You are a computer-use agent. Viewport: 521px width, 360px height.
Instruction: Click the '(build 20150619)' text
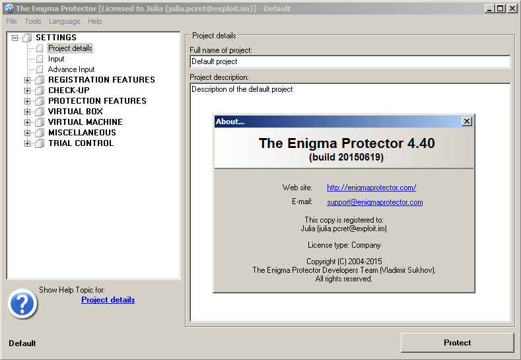pyautogui.click(x=346, y=157)
